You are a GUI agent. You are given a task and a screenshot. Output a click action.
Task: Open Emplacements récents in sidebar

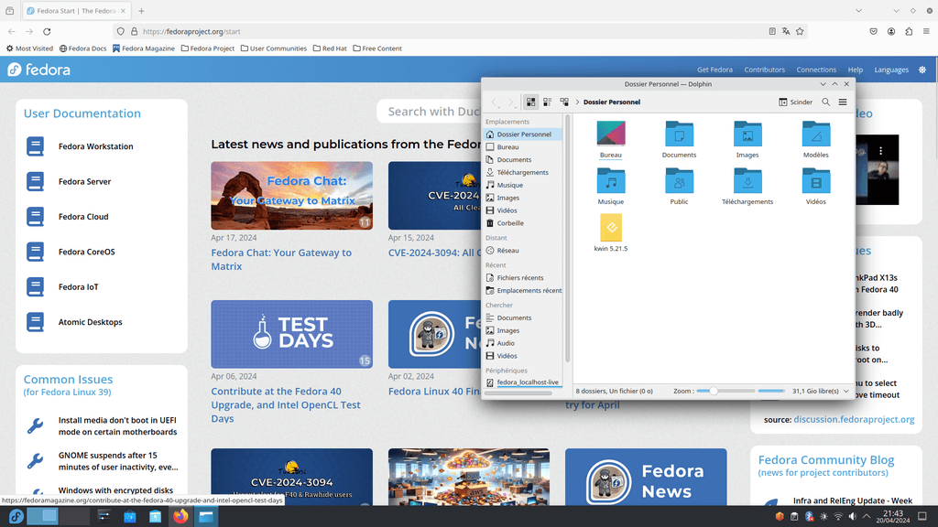click(523, 290)
